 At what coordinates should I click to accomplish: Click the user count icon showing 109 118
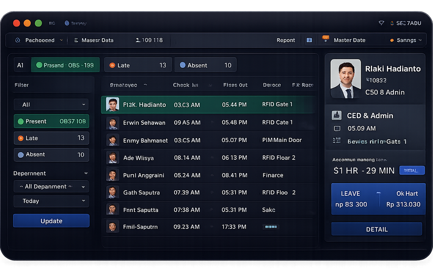[x=138, y=40]
